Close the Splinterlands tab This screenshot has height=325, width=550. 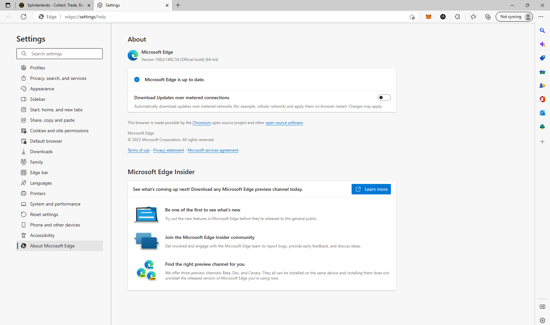[89, 5]
